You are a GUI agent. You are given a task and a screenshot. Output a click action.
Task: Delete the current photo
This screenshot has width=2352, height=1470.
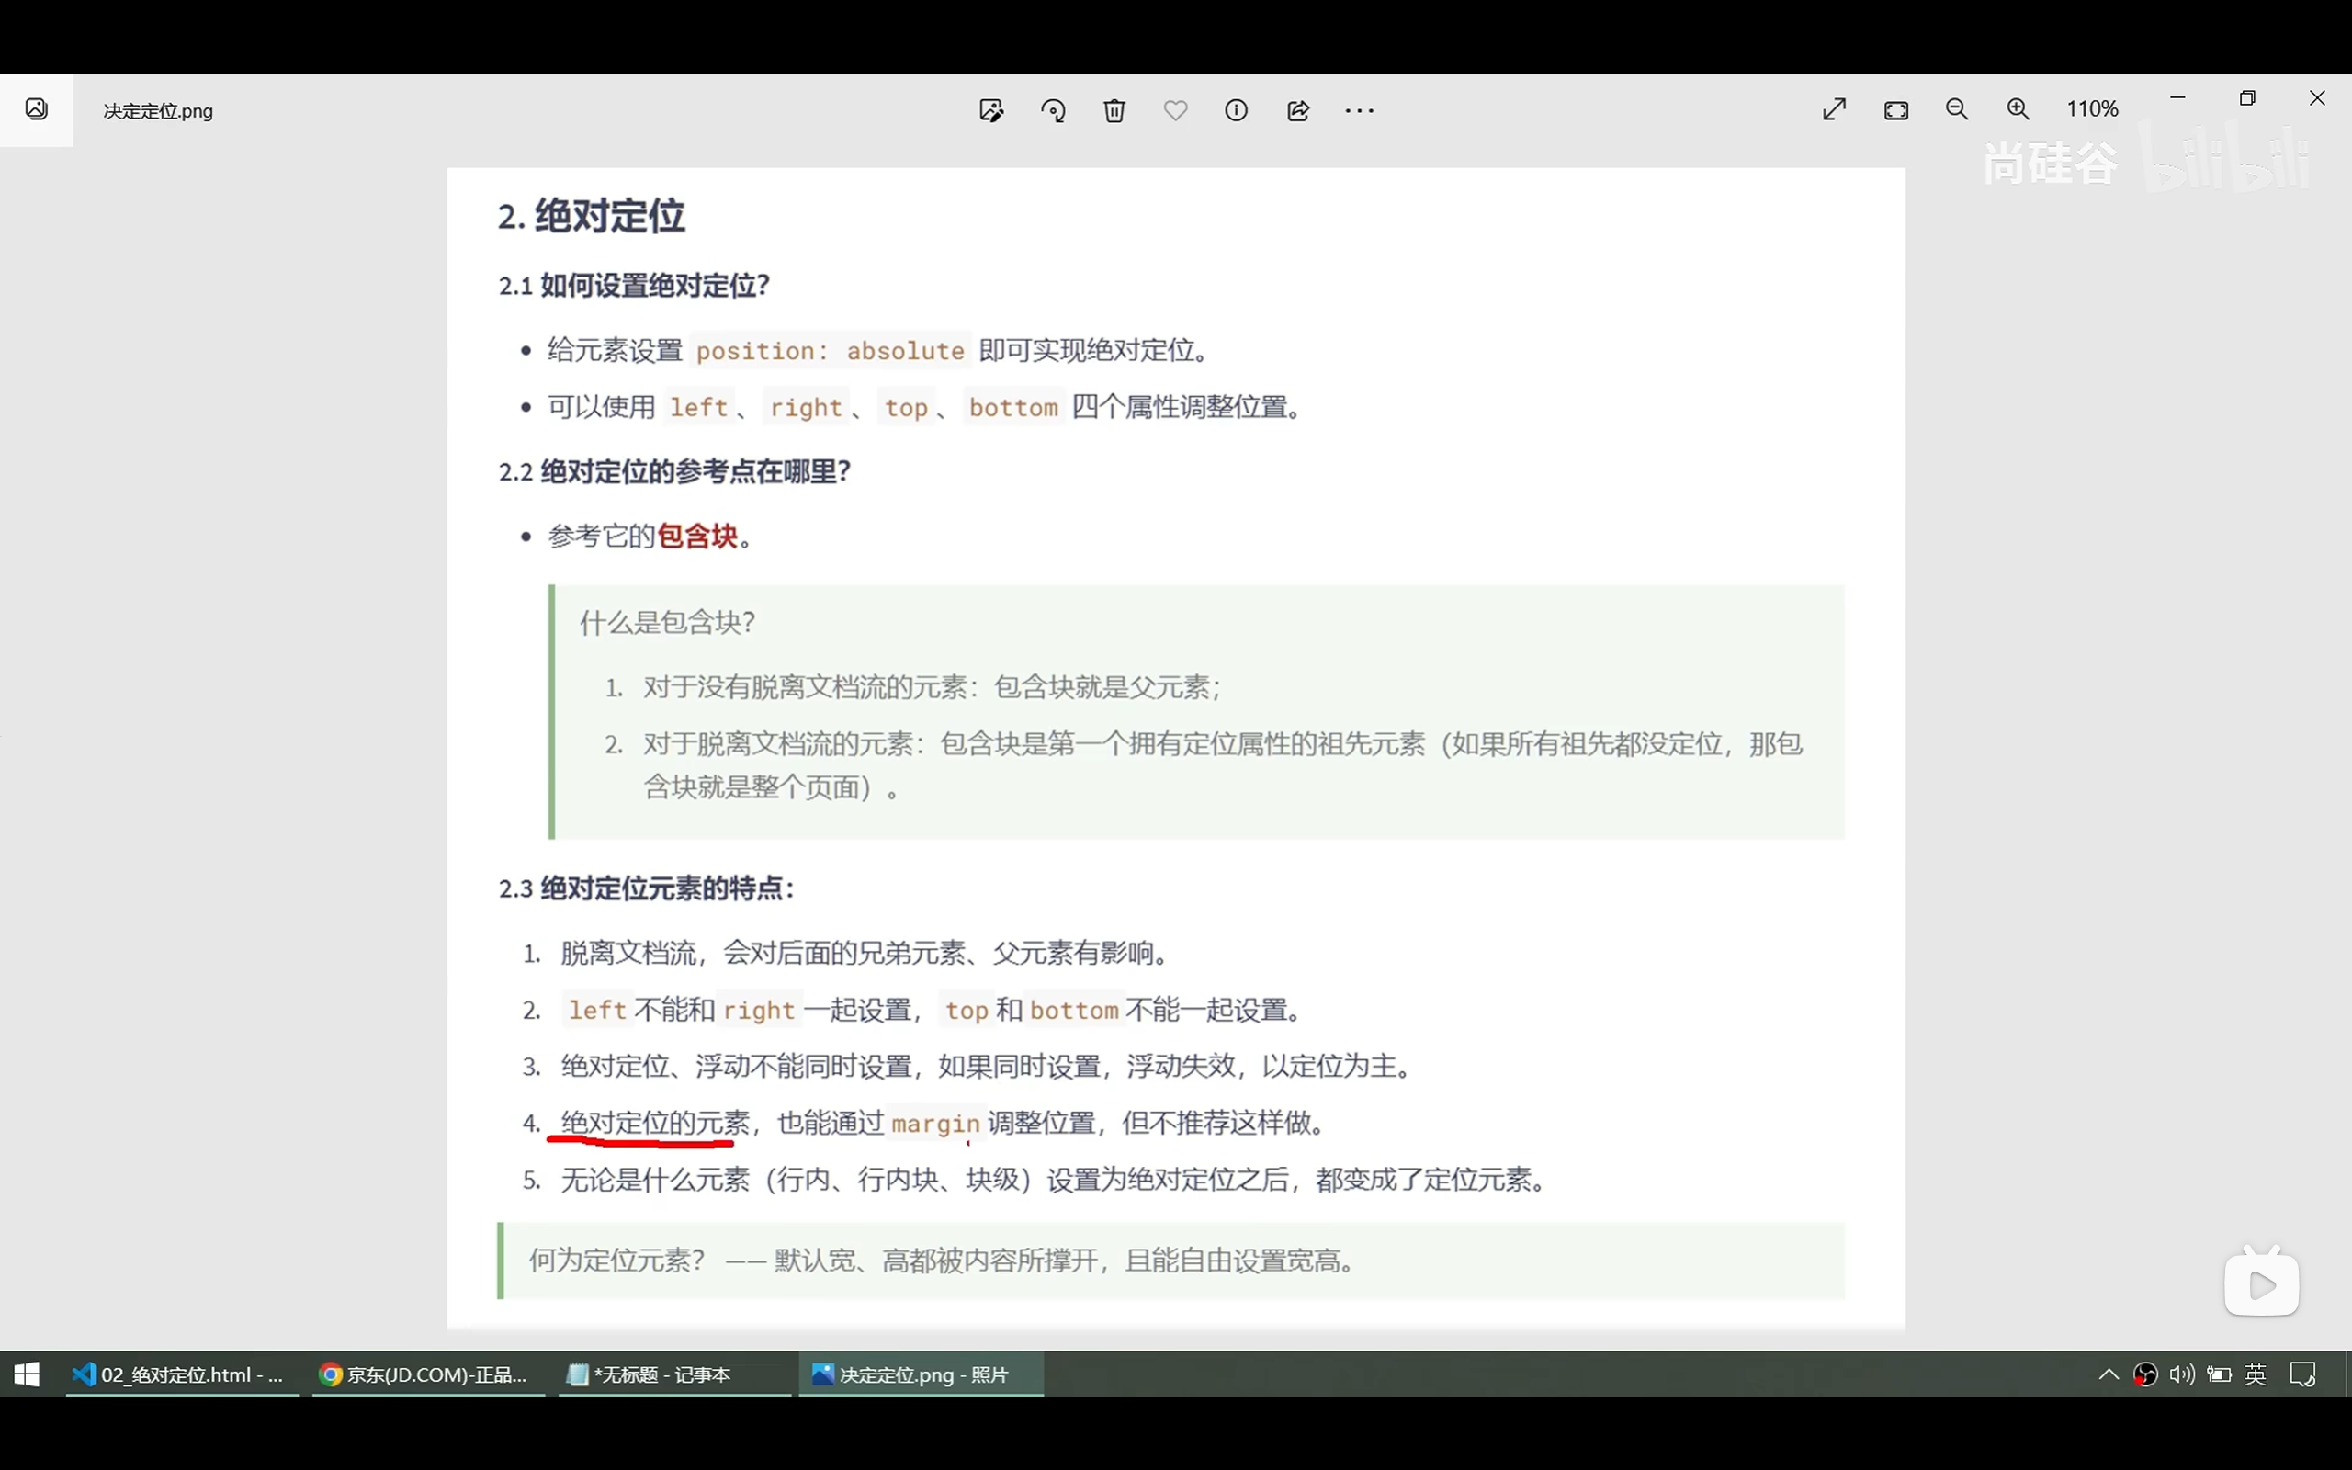tap(1114, 110)
